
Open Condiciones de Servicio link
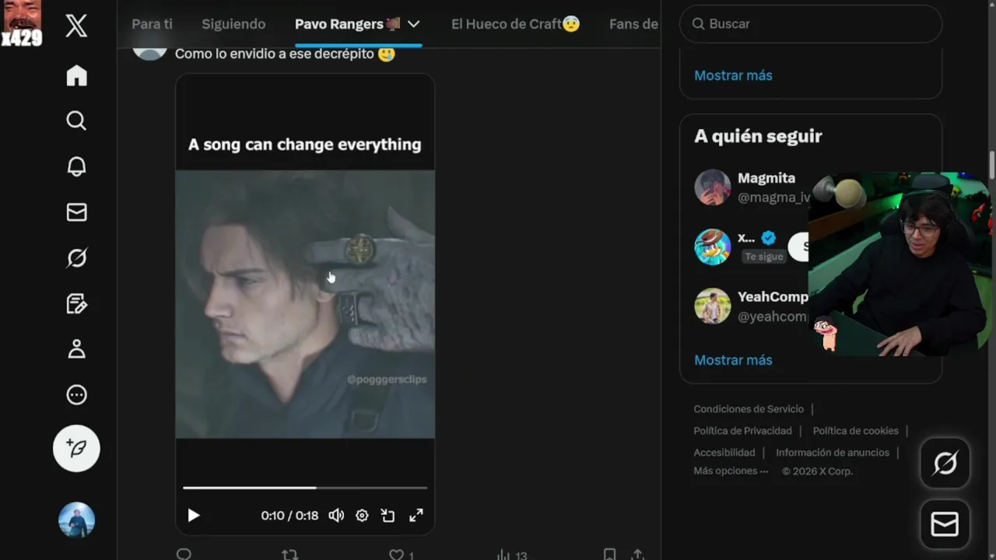click(749, 409)
